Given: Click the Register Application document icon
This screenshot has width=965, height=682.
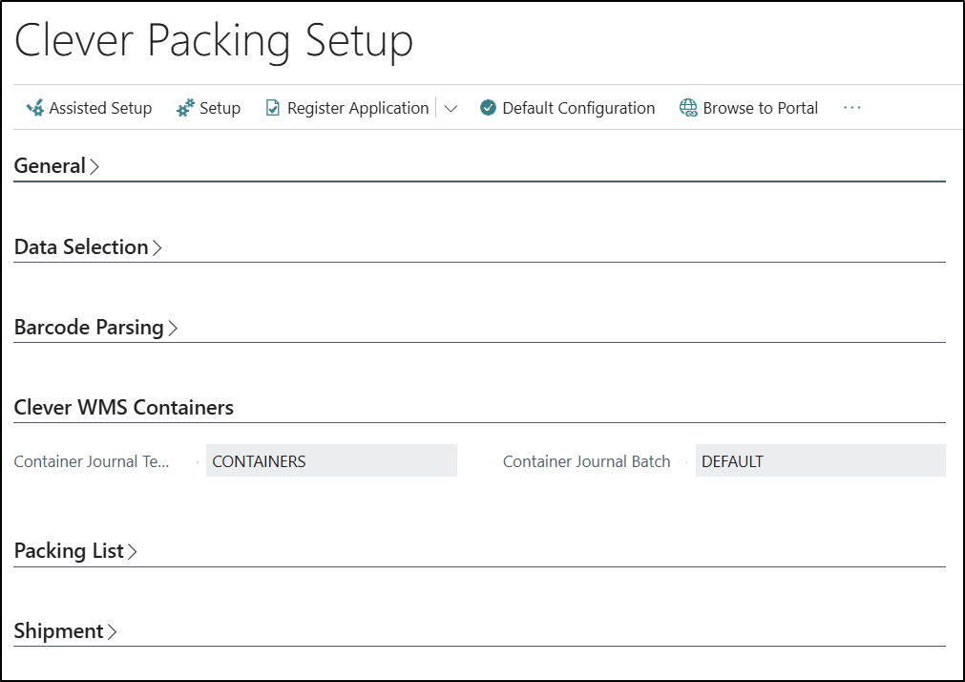Looking at the screenshot, I should point(273,108).
